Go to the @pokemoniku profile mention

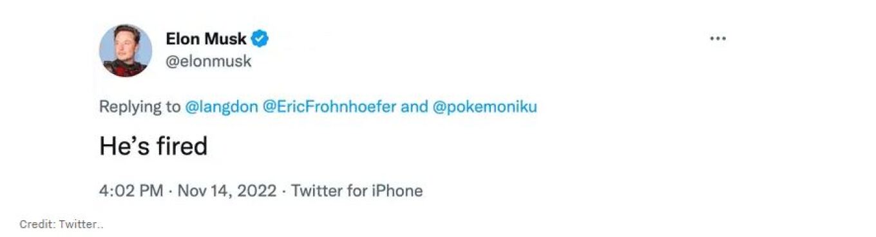coord(484,106)
